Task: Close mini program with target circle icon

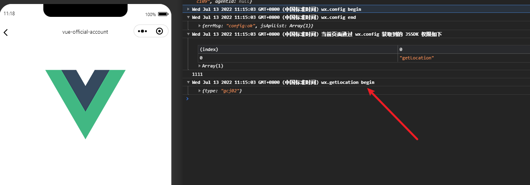Action: pyautogui.click(x=159, y=31)
